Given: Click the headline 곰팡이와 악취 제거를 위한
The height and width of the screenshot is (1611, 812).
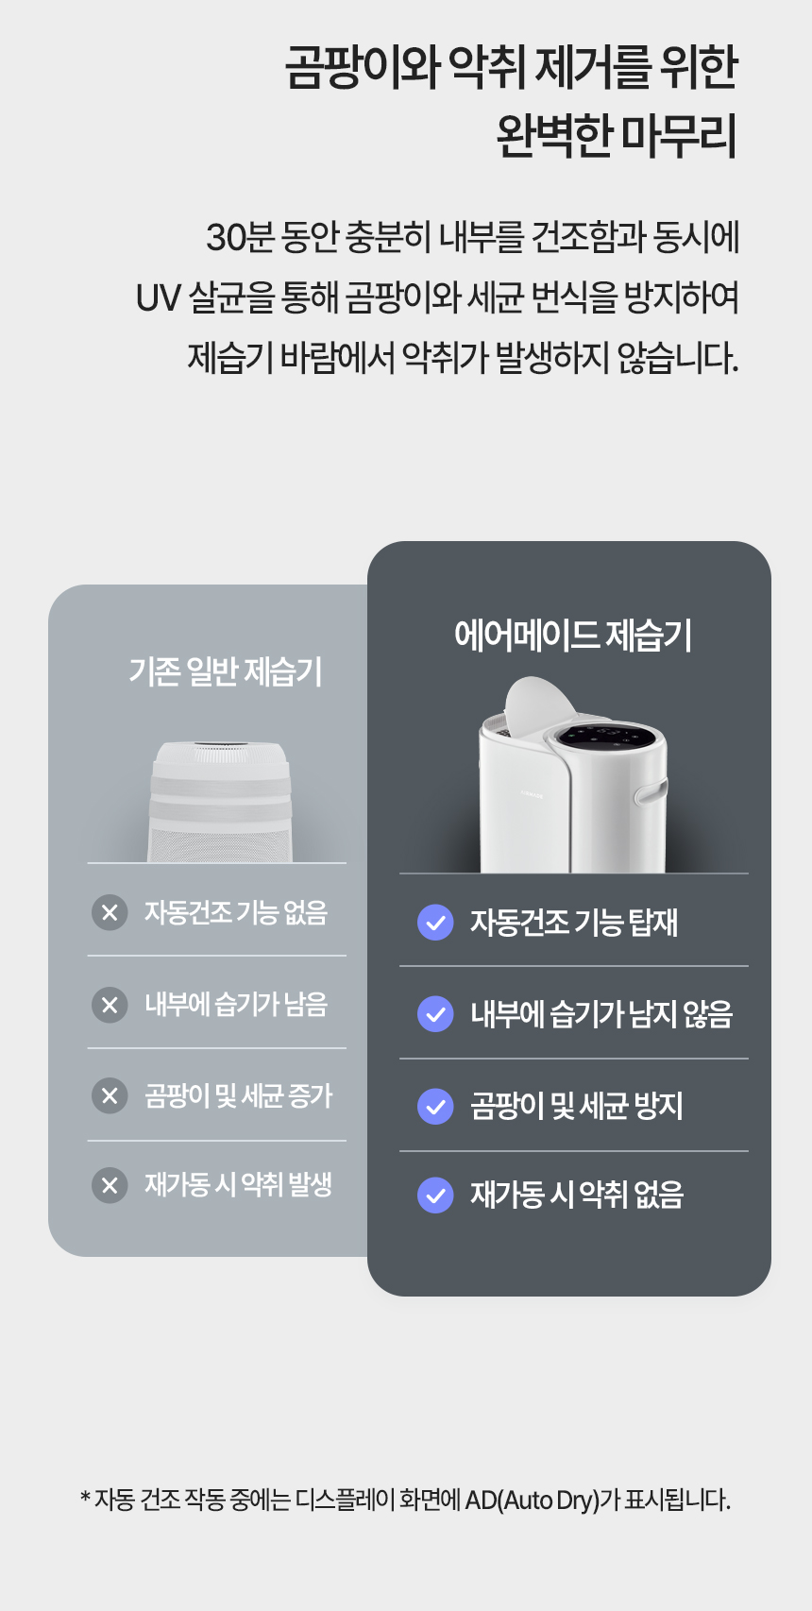Looking at the screenshot, I should [511, 68].
